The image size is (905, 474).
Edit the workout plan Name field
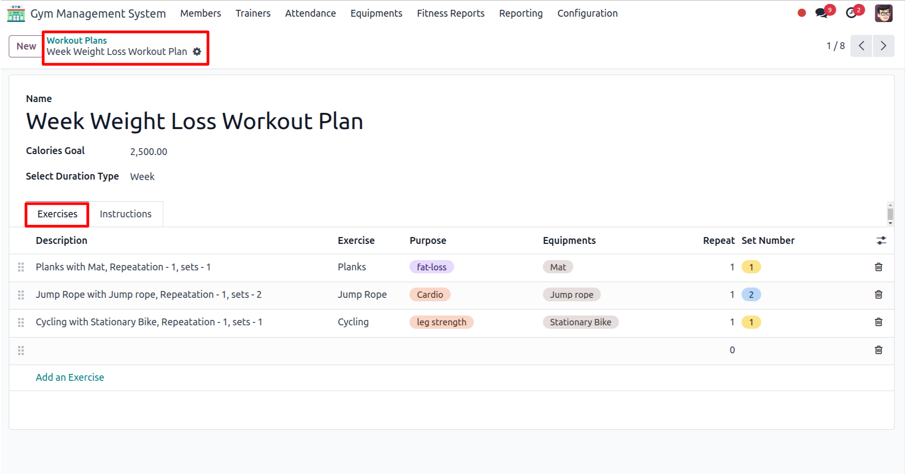(x=195, y=121)
